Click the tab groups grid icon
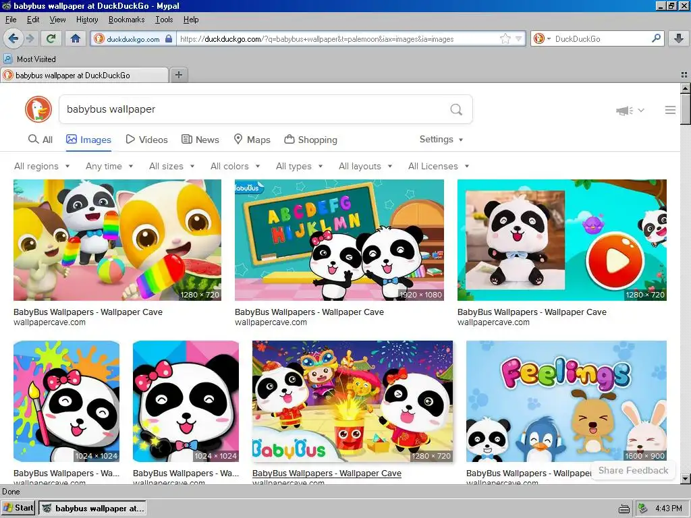 (x=684, y=75)
